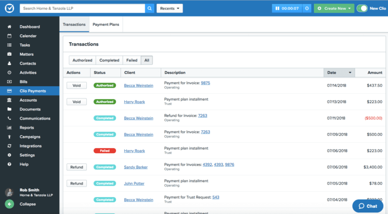388x214 pixels.
Task: Filter transactions by Failed
Action: pos(131,60)
